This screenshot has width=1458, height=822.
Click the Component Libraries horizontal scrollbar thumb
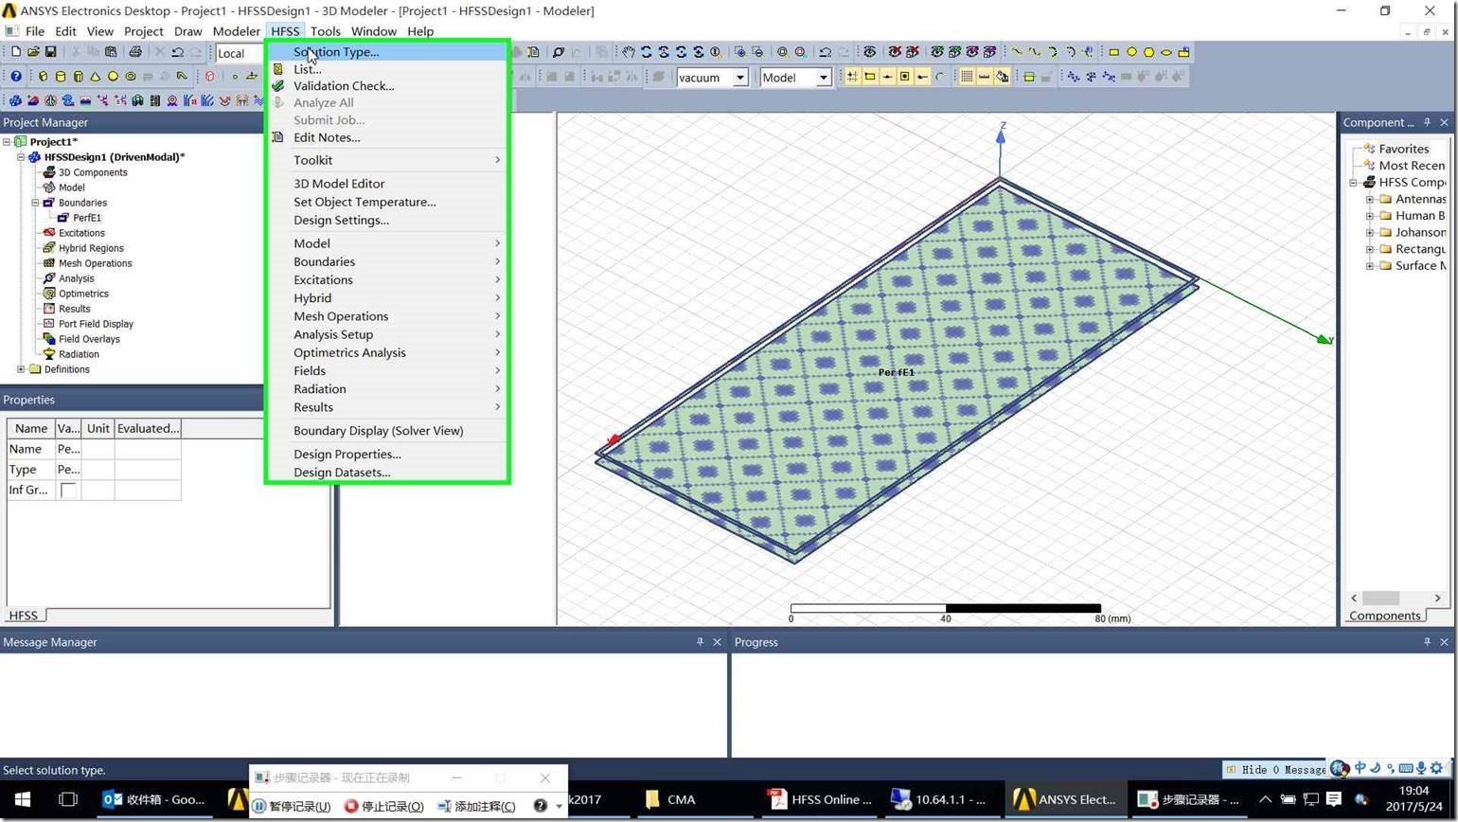tap(1380, 598)
